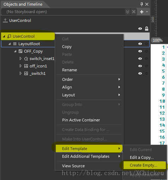Viewport: 168px width, 180px height.
Task: Click the eye column header icon
Action: [140, 29]
